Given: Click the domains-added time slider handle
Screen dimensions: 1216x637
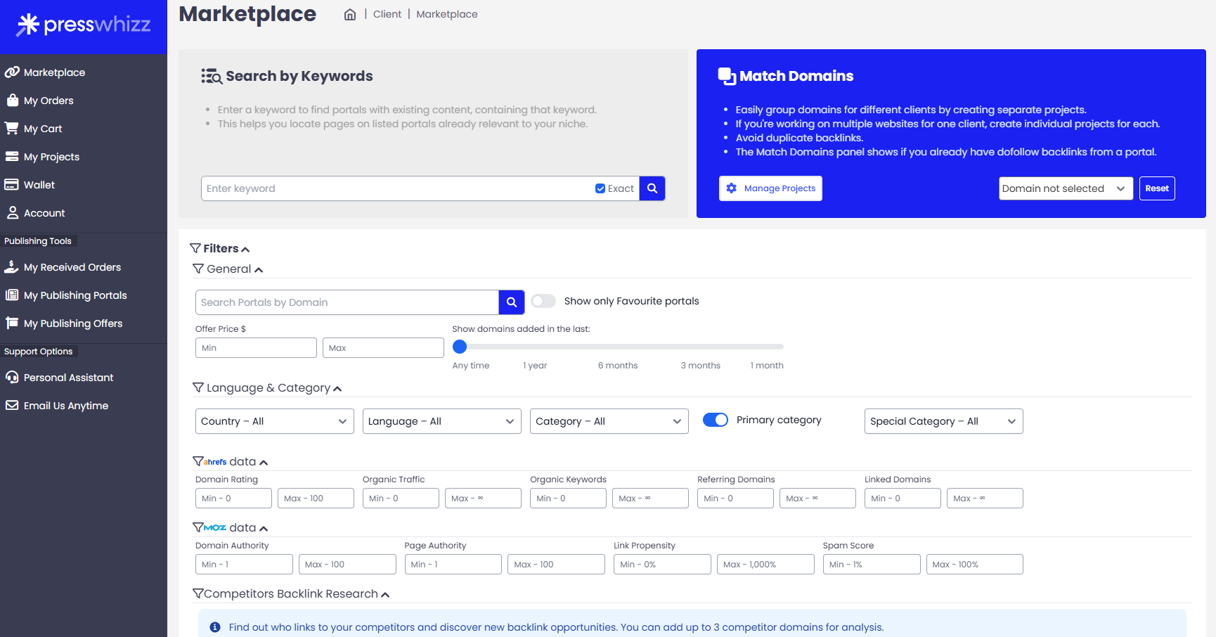Looking at the screenshot, I should point(460,347).
